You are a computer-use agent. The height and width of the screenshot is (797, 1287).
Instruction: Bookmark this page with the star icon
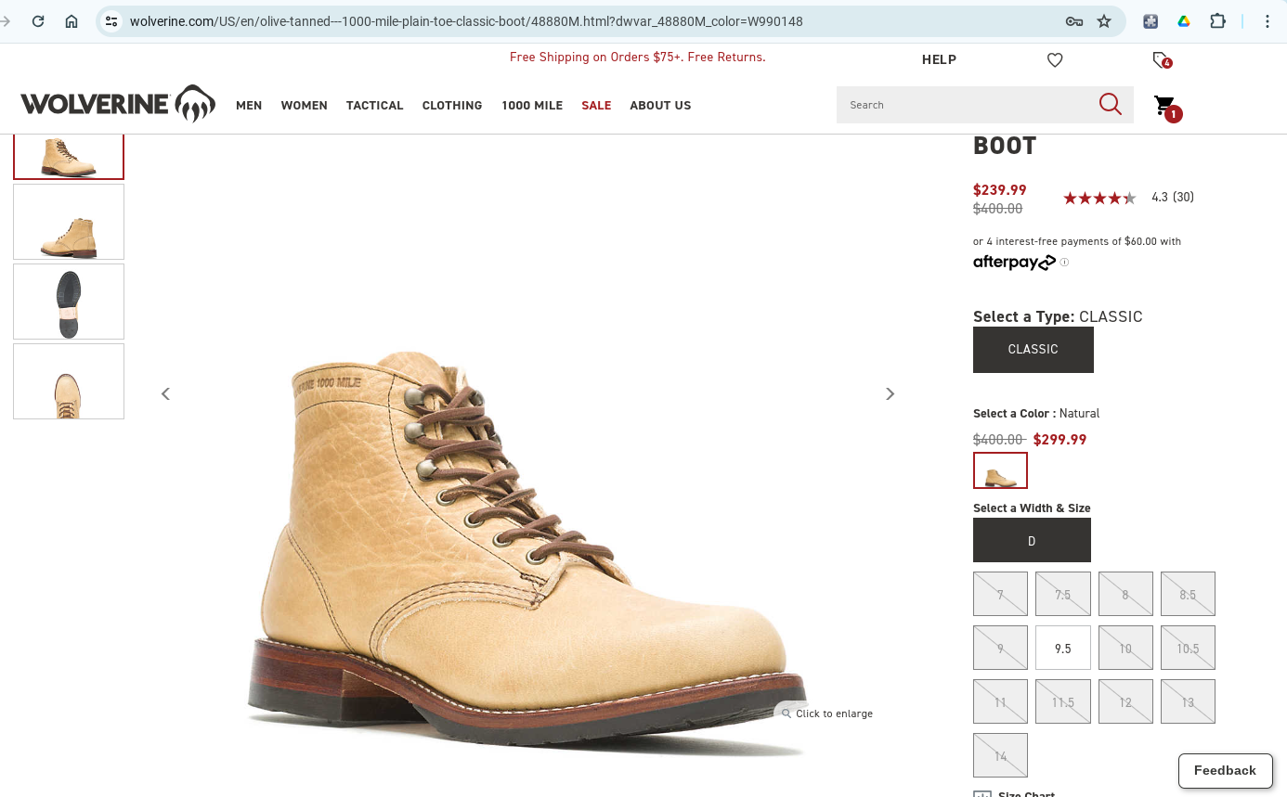point(1104,20)
